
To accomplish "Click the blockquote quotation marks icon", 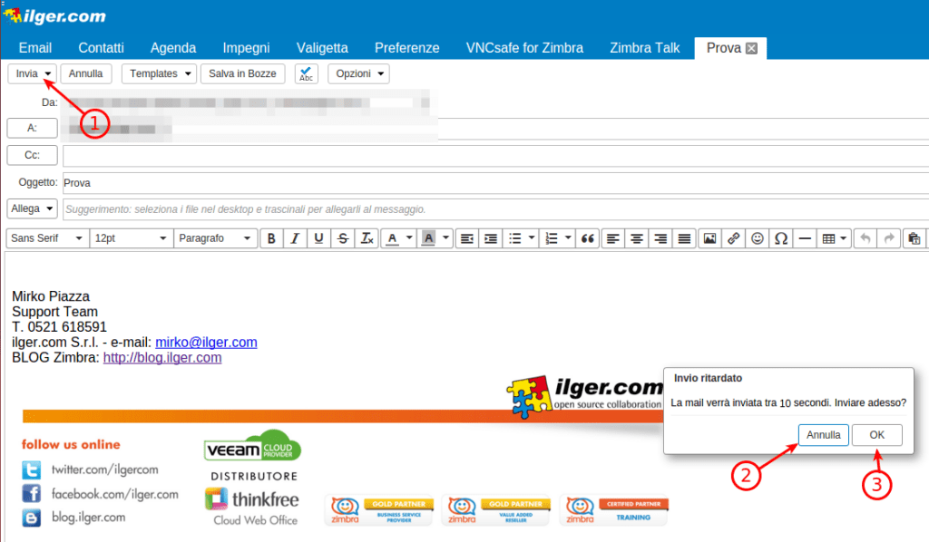I will click(x=588, y=237).
